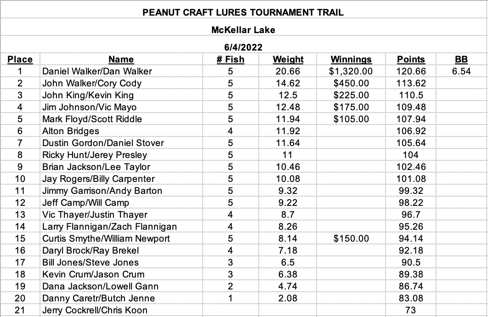Viewport: 488px width, 317px height.
Task: Click the McKellar Lake title cell
Action: point(244,30)
